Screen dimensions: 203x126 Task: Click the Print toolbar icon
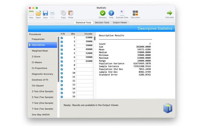tap(52, 13)
